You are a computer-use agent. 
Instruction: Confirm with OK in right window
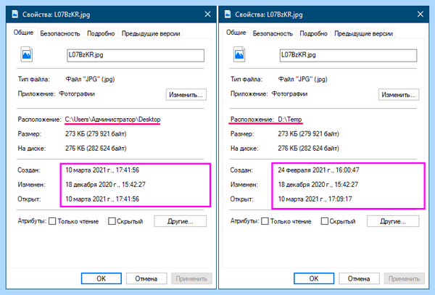(x=314, y=278)
